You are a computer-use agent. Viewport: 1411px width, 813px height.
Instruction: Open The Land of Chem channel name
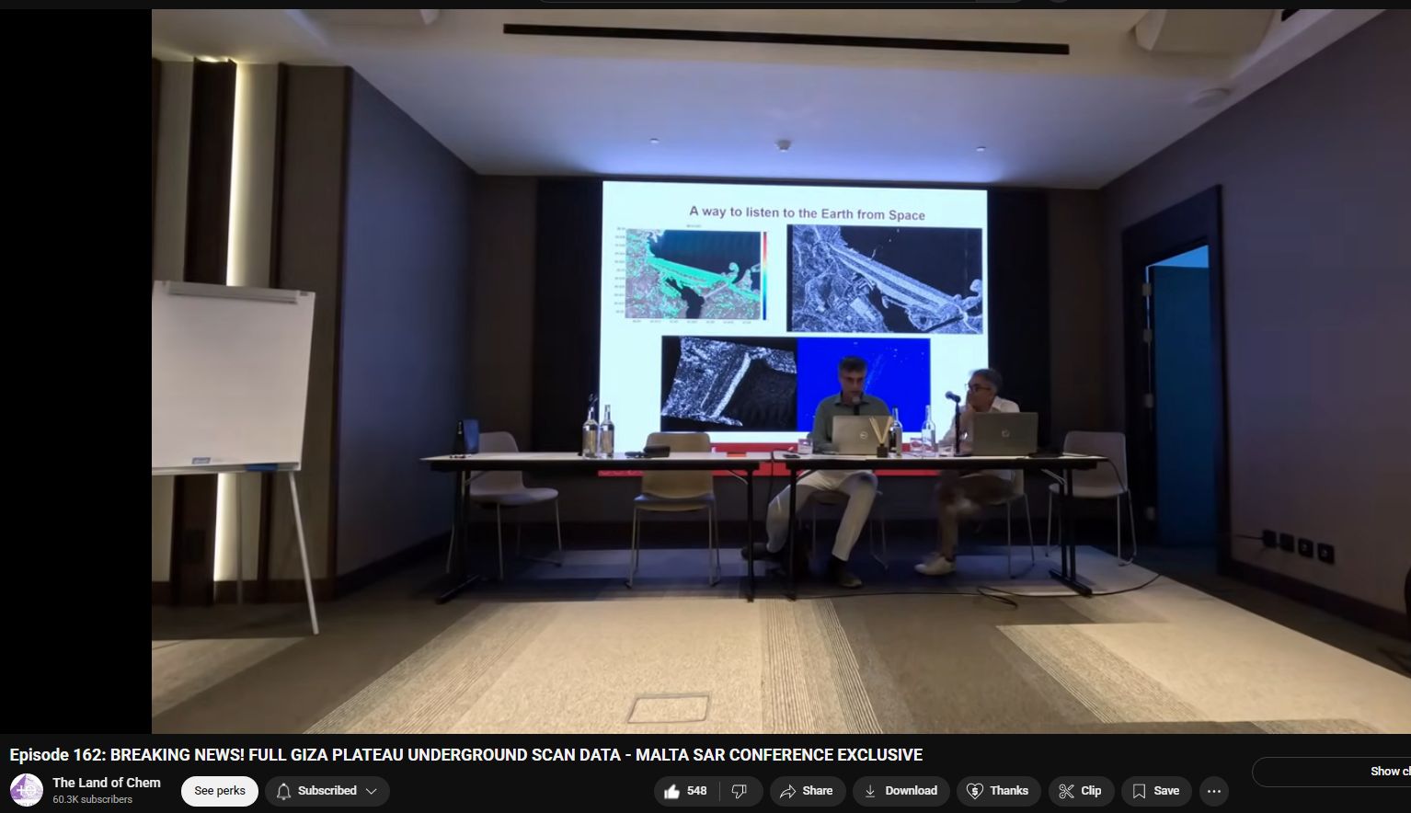pos(107,783)
